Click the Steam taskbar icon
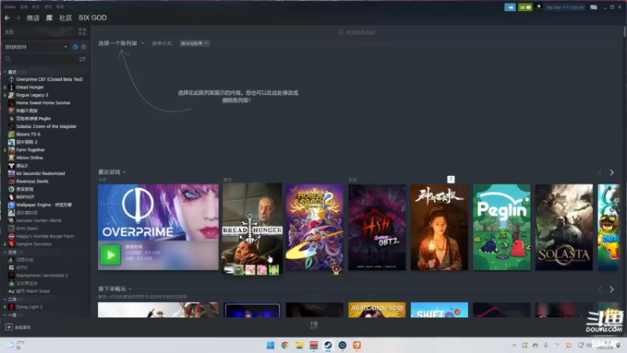 328,345
